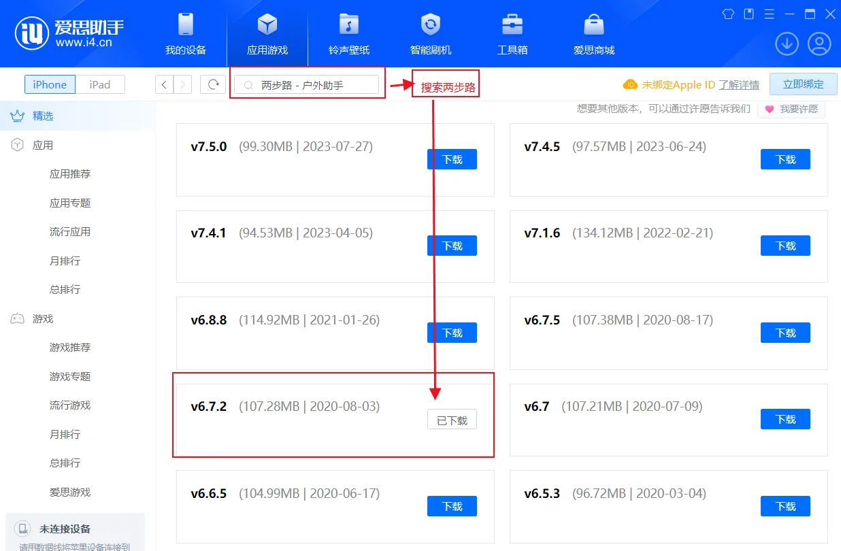Click the 立即绑定 button

(x=804, y=84)
